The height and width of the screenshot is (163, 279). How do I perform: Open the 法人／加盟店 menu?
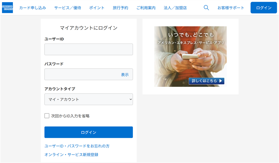[175, 8]
